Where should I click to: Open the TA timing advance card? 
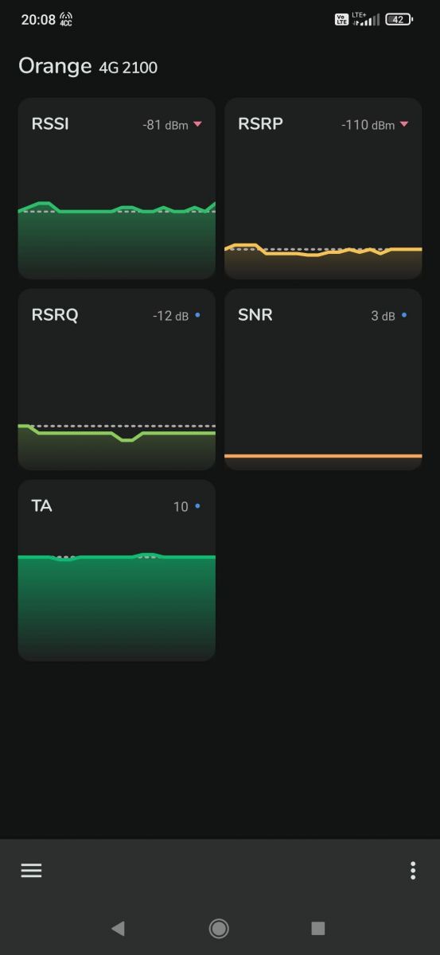pyautogui.click(x=117, y=571)
